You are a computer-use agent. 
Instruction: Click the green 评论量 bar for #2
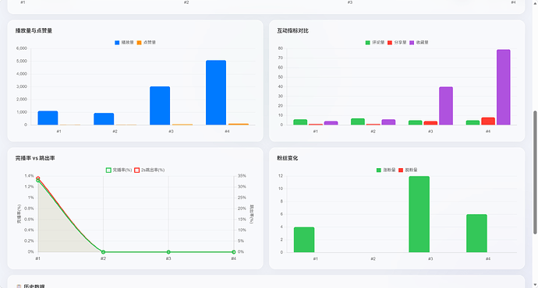pos(358,121)
